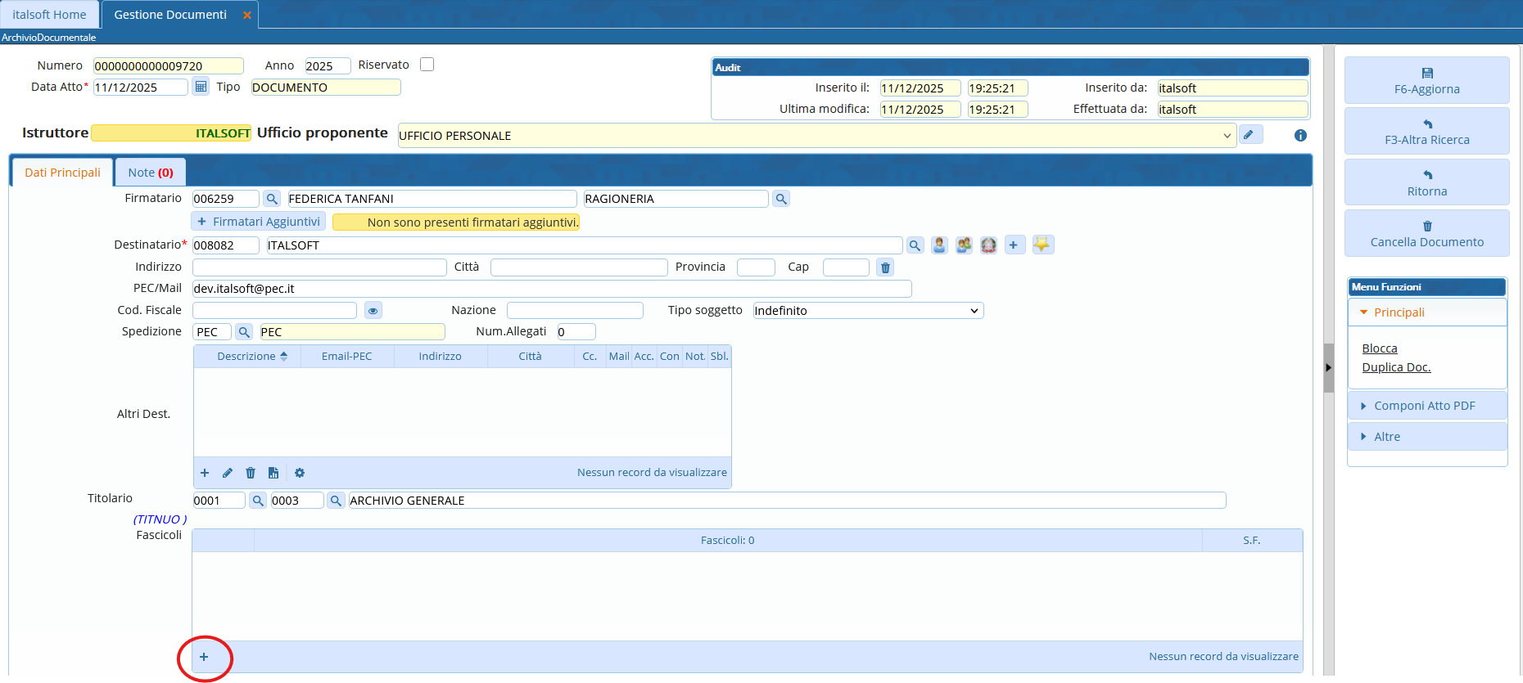Switch to the Note (0) tab
Viewport: 1523px width, 683px height.
pyautogui.click(x=151, y=173)
